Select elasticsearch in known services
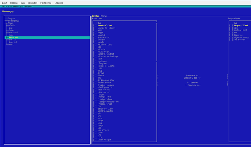The width and height of the screenshot is (251, 147). 105,87
